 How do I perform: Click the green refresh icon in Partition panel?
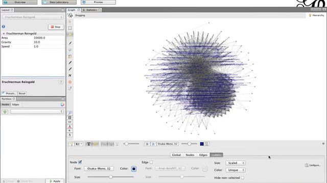(5, 112)
